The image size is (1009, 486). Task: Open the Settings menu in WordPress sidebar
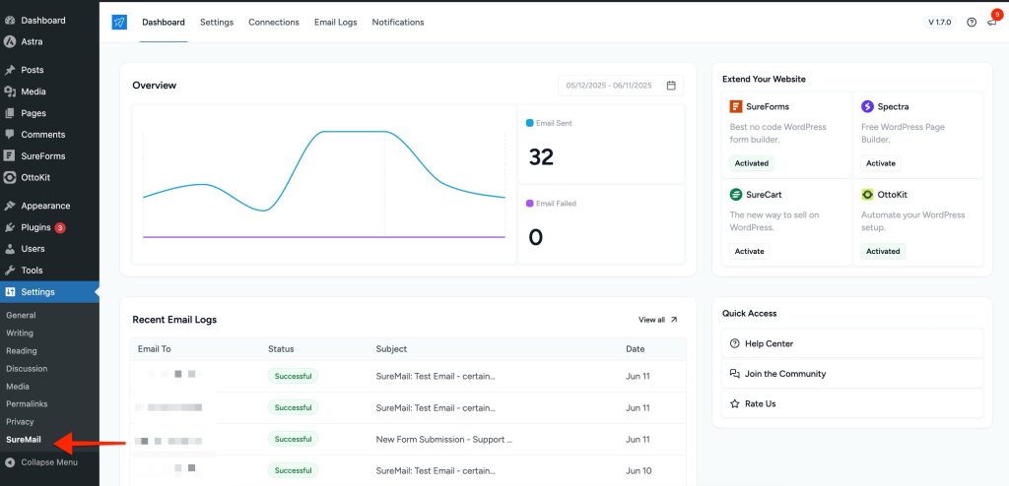coord(49,292)
